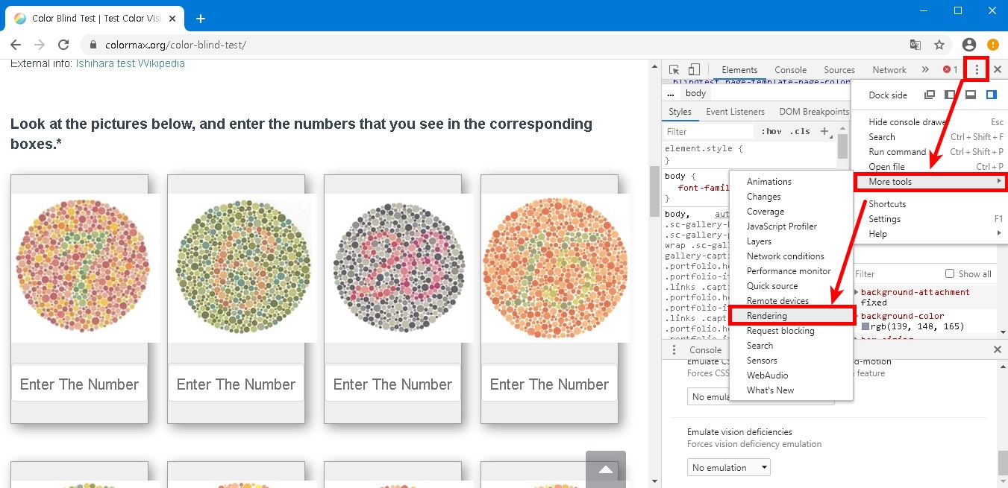Choose Network conditions in the submenu
The width and height of the screenshot is (1008, 488).
792,256
